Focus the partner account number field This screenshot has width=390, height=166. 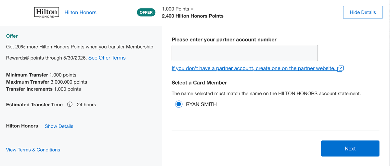click(245, 53)
